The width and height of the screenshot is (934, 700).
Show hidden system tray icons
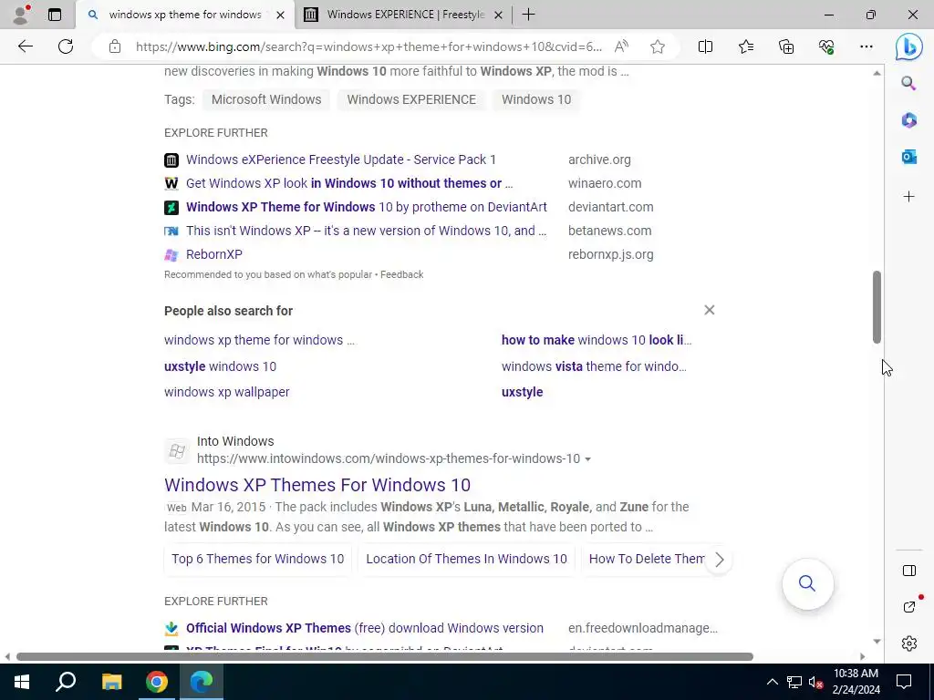pos(772,682)
